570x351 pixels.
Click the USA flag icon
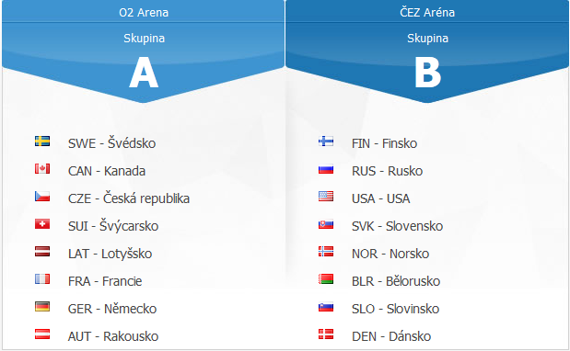click(326, 196)
